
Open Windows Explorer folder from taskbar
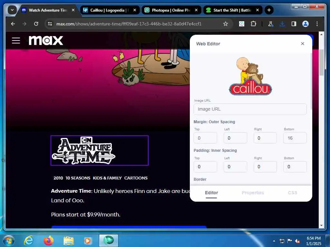point(69,241)
